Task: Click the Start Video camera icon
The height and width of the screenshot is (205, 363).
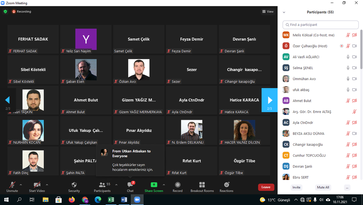Action: click(x=37, y=185)
